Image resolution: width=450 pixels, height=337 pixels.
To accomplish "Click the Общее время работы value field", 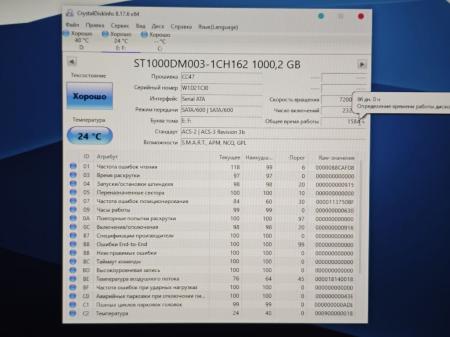I will (343, 122).
